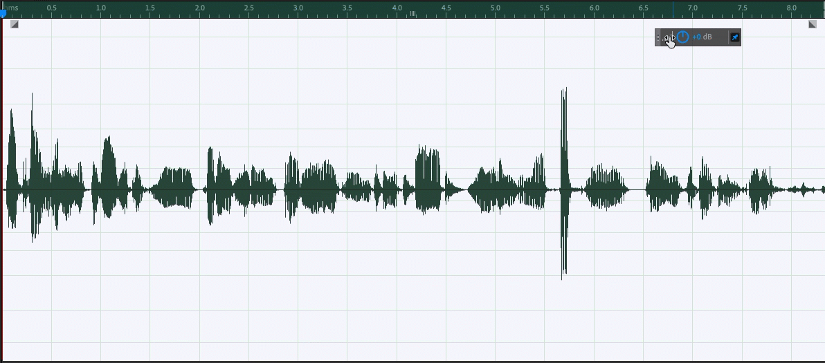Click the blue line marker near 6.8 on ruler
This screenshot has width=825, height=363.
pos(673,9)
